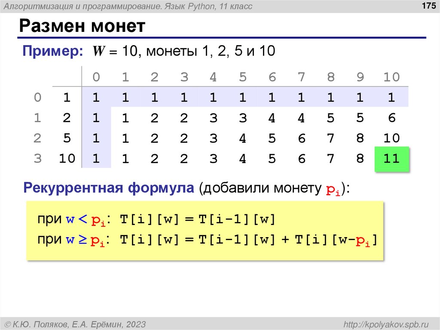Click coin value 10 in row 3
440x330 pixels.
tap(67, 158)
